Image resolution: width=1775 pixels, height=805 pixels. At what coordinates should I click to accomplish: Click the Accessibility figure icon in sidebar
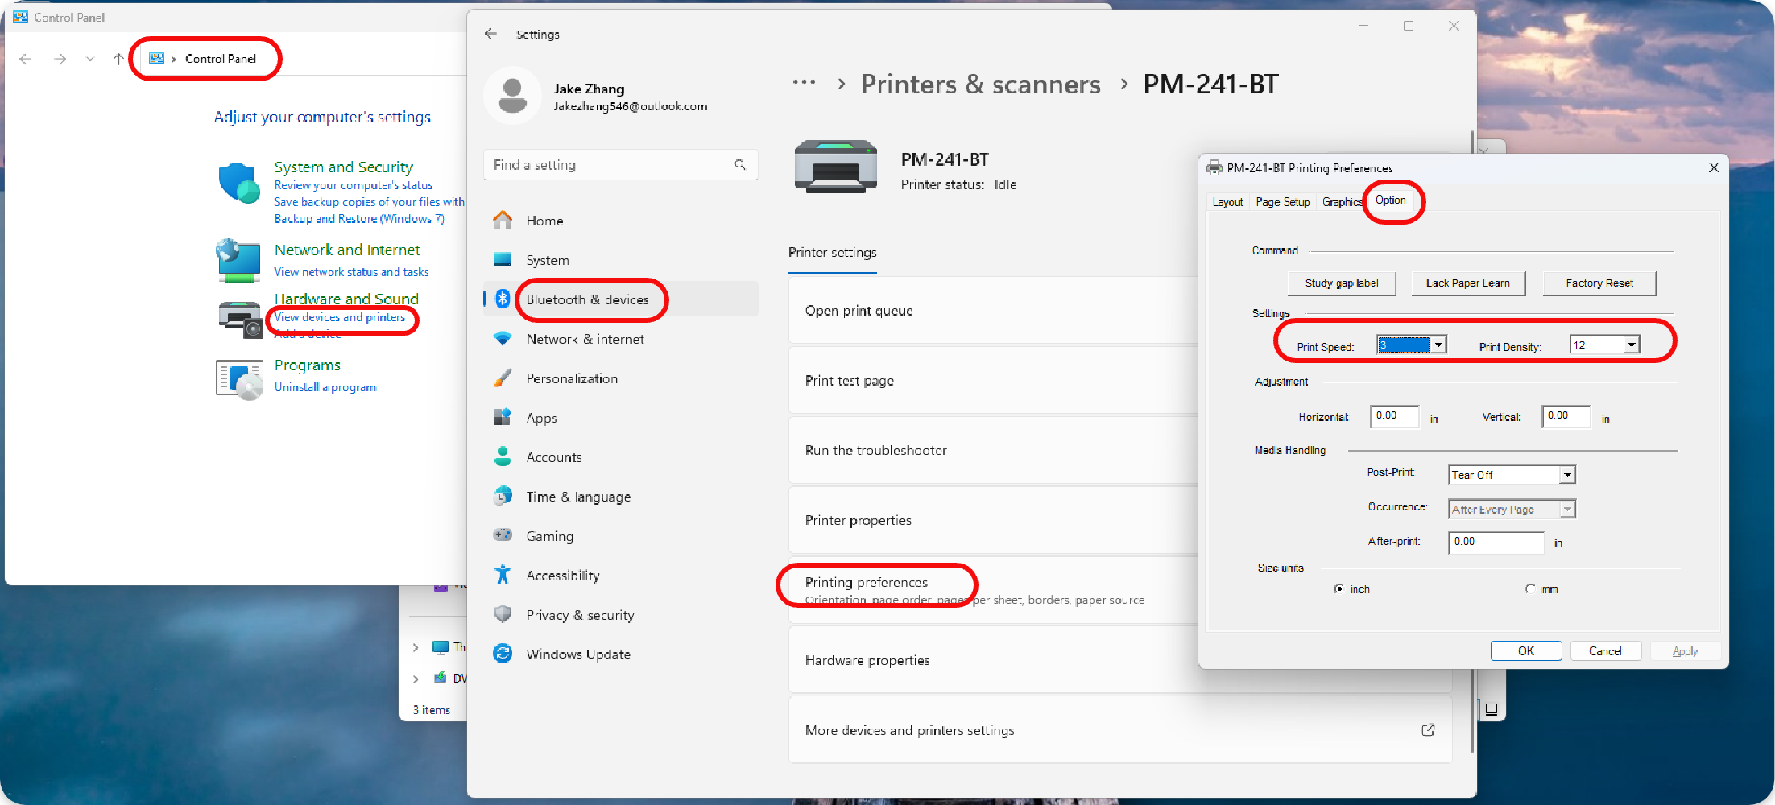(503, 575)
